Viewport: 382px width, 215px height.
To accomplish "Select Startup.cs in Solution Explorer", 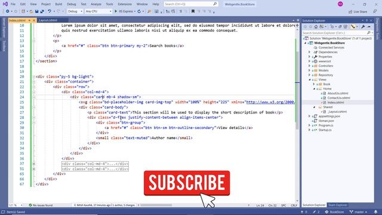I will 325,130.
